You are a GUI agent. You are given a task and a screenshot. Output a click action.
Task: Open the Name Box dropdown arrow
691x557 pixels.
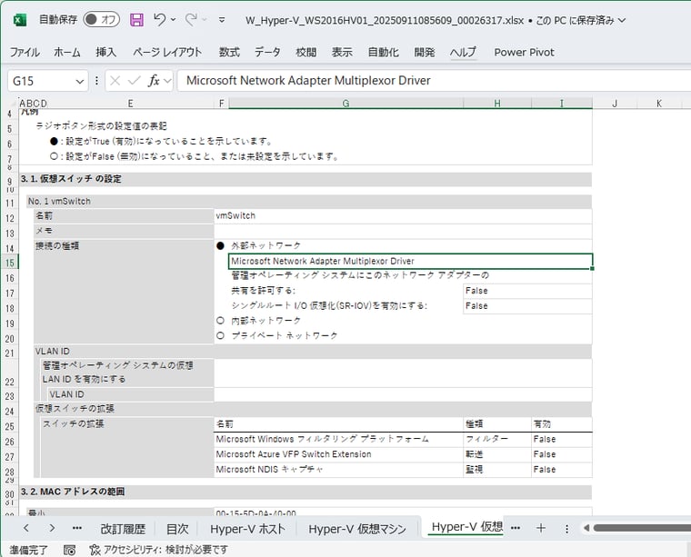tap(78, 80)
